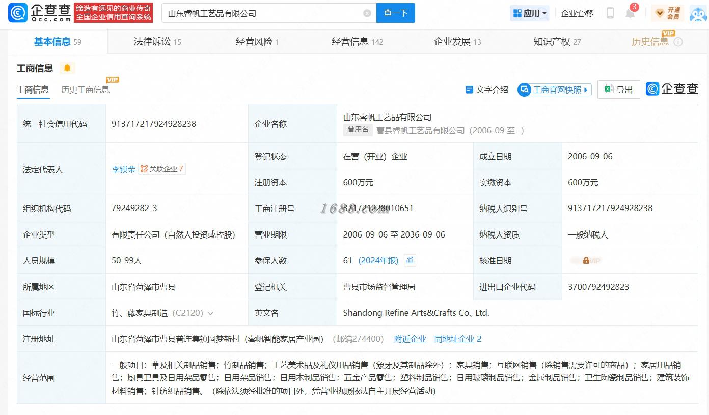Screen dimensions: 709x415
Task: Click the 查一下 search button
Action: point(396,13)
